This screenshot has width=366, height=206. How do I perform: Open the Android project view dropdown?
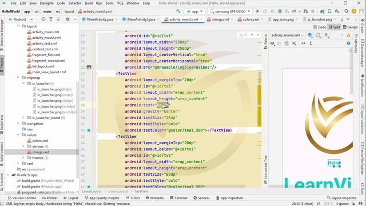tap(21, 19)
